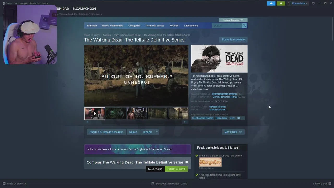Click Añadir a tu lista de deseados
Image resolution: width=334 pixels, height=188 pixels.
pos(106,132)
